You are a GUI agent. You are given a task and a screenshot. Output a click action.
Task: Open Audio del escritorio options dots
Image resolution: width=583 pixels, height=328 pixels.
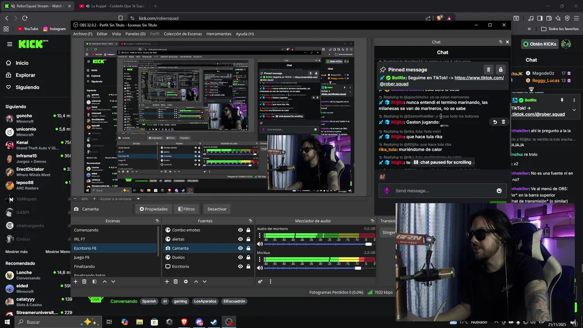tap(260, 236)
